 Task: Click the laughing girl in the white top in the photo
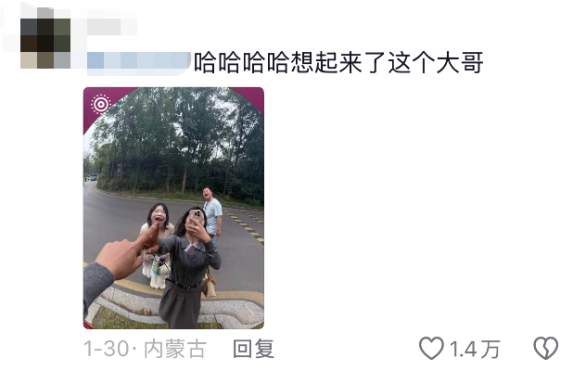click(158, 241)
